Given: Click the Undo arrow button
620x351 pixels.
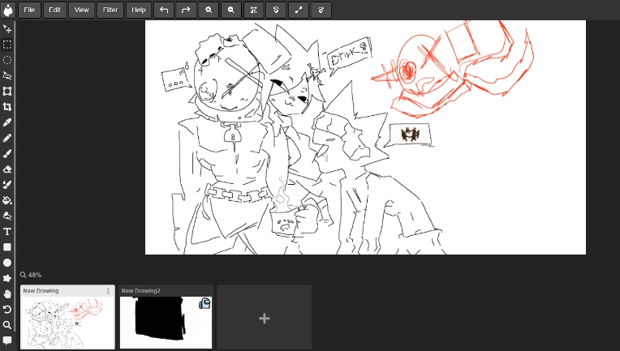Looking at the screenshot, I should (163, 10).
